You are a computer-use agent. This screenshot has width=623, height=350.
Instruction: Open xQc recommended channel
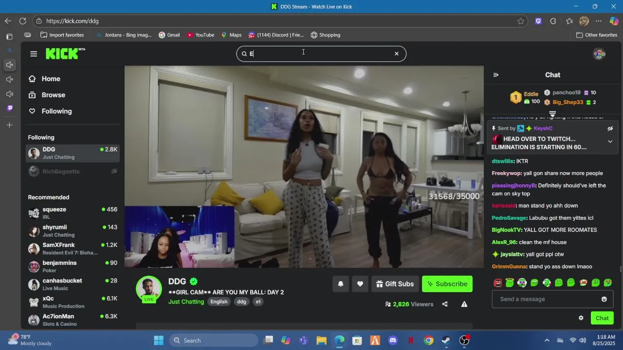point(72,302)
